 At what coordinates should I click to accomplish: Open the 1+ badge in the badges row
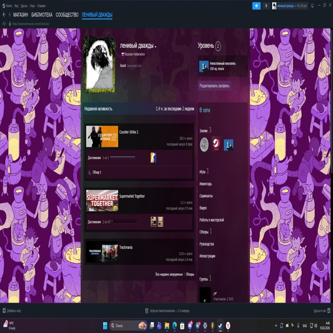(x=229, y=144)
